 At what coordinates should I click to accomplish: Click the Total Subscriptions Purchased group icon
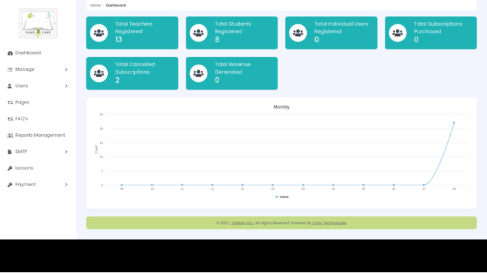click(397, 33)
